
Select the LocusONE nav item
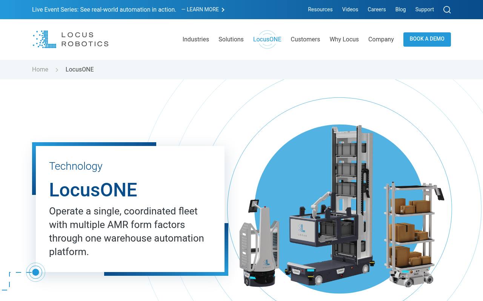pyautogui.click(x=267, y=39)
